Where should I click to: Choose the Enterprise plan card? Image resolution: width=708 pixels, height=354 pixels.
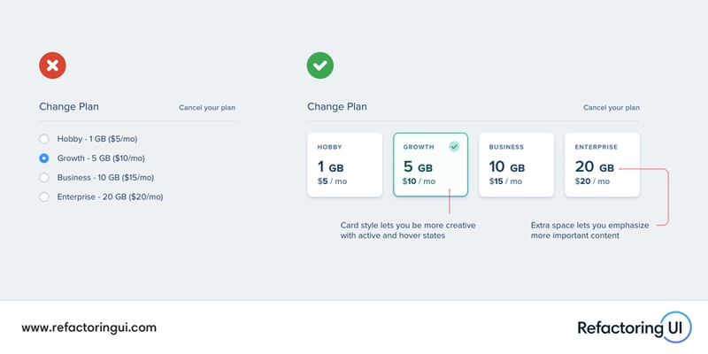602,165
